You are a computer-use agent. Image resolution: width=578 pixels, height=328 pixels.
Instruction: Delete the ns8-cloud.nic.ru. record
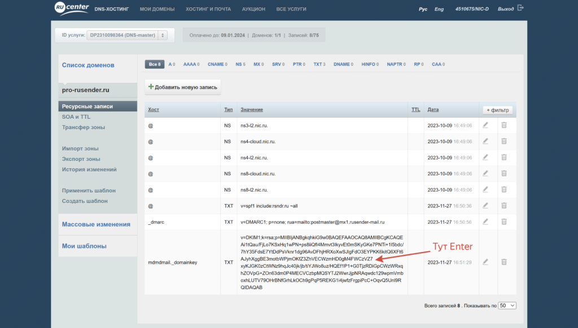coord(504,174)
